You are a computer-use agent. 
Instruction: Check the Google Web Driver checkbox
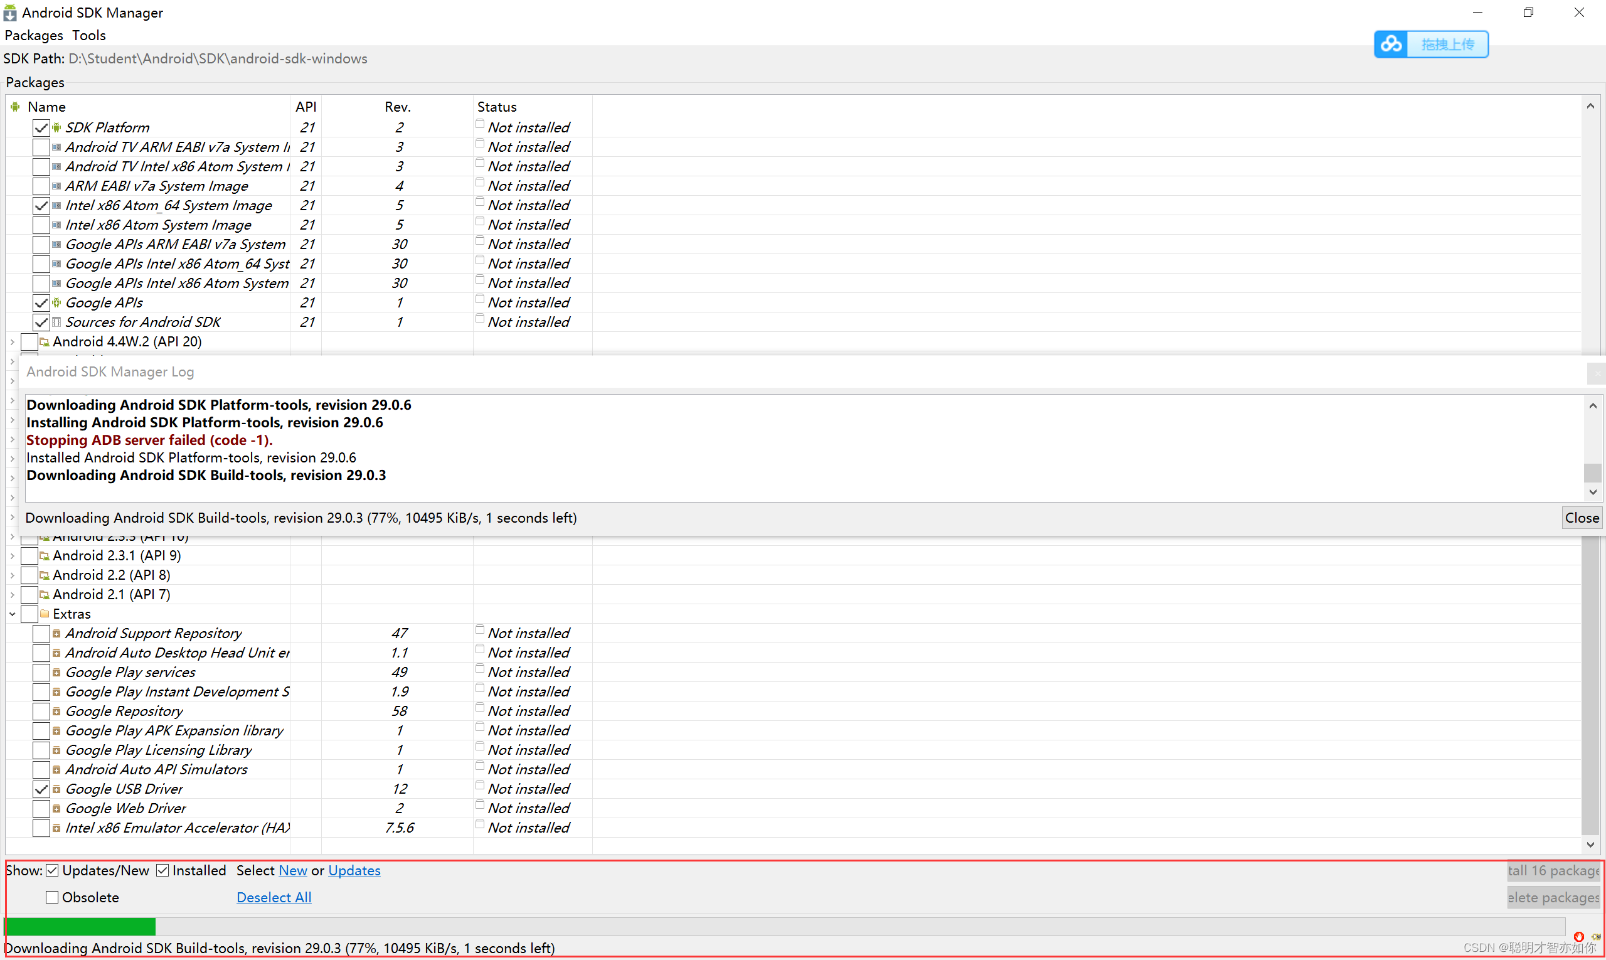[x=41, y=809]
